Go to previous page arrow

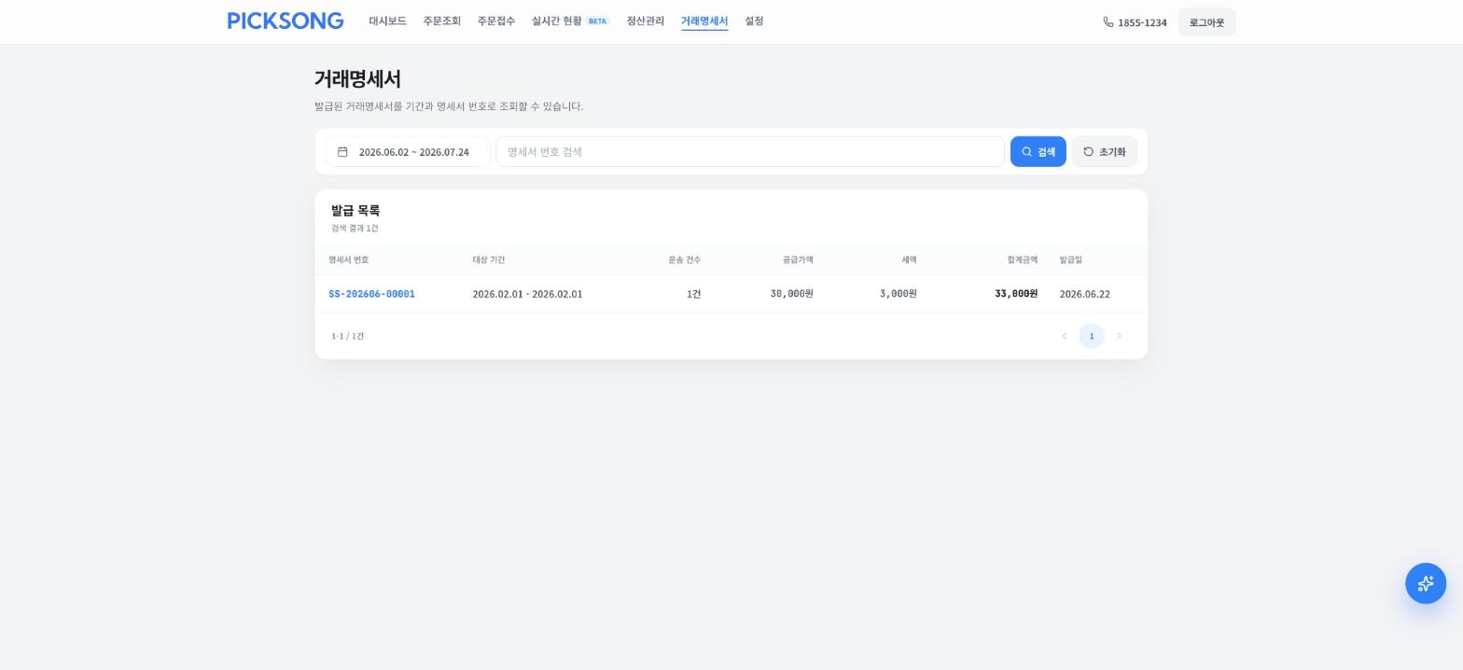pos(1064,336)
